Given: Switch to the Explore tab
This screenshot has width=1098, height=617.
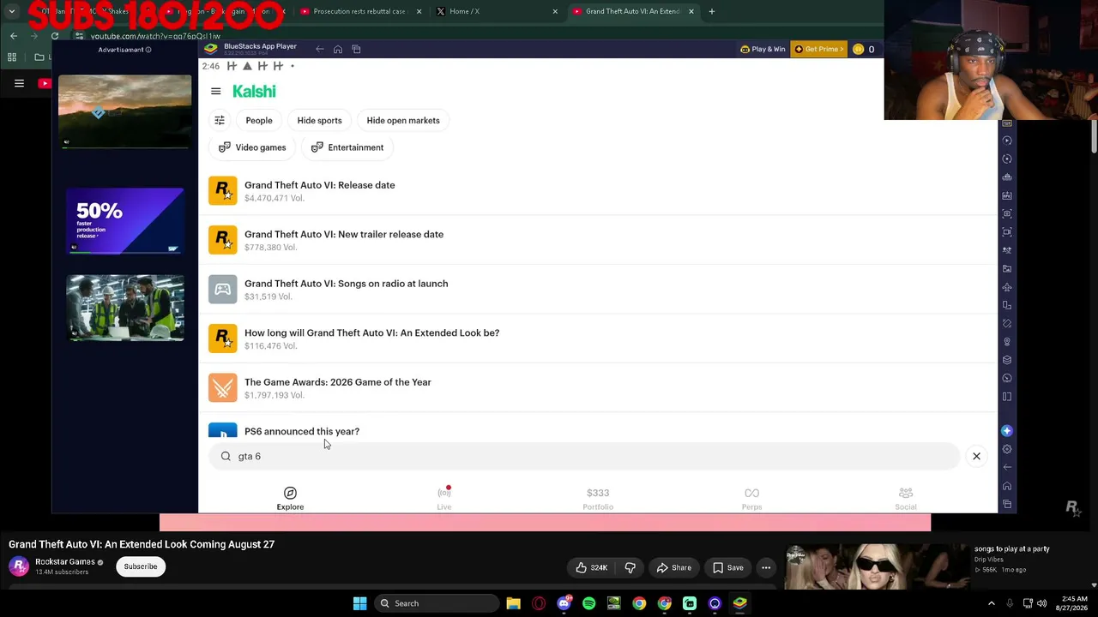Looking at the screenshot, I should click(290, 498).
